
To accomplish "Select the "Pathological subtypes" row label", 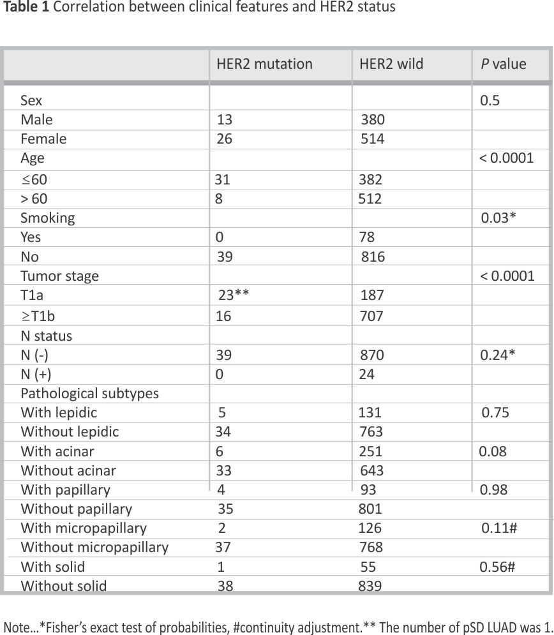I will click(89, 393).
